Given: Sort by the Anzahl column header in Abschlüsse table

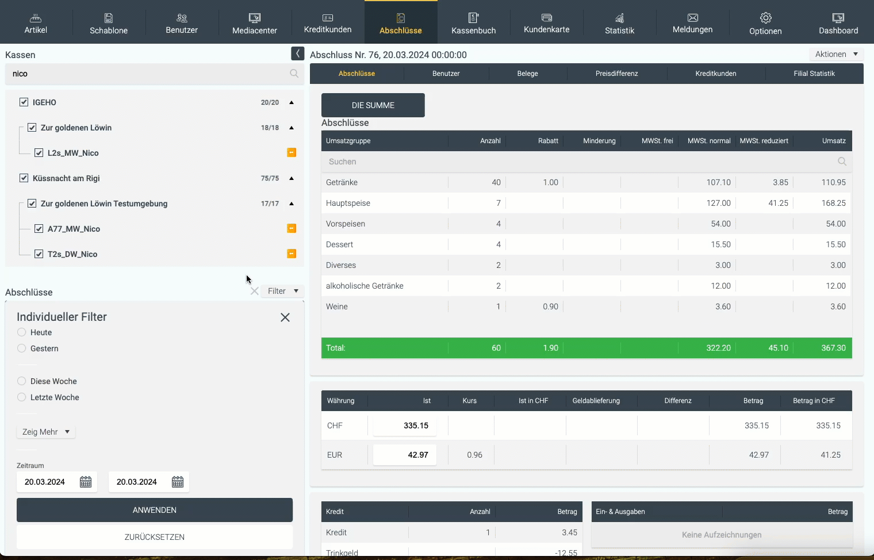Looking at the screenshot, I should pyautogui.click(x=477, y=141).
